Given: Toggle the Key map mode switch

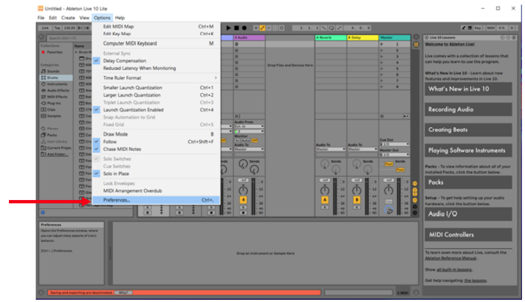Looking at the screenshot, I should point(478,28).
